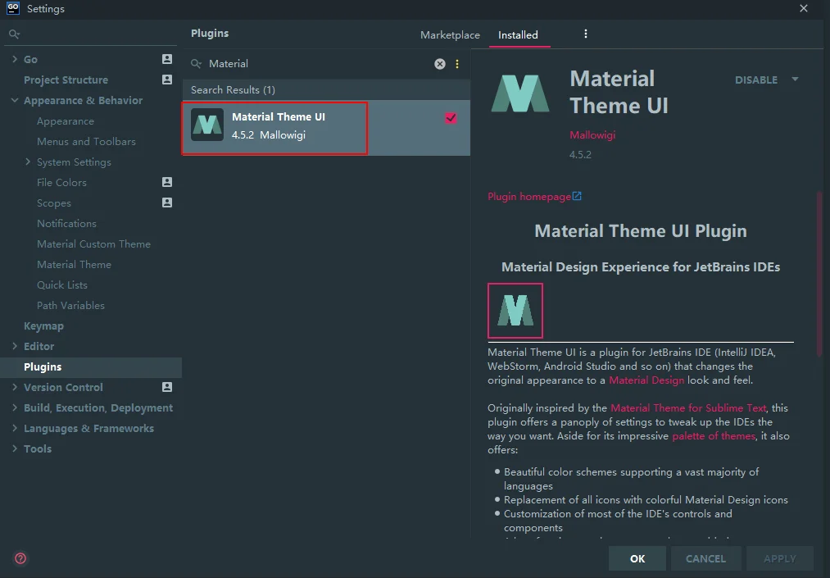Select Material Theme UI in search results

[x=326, y=128]
